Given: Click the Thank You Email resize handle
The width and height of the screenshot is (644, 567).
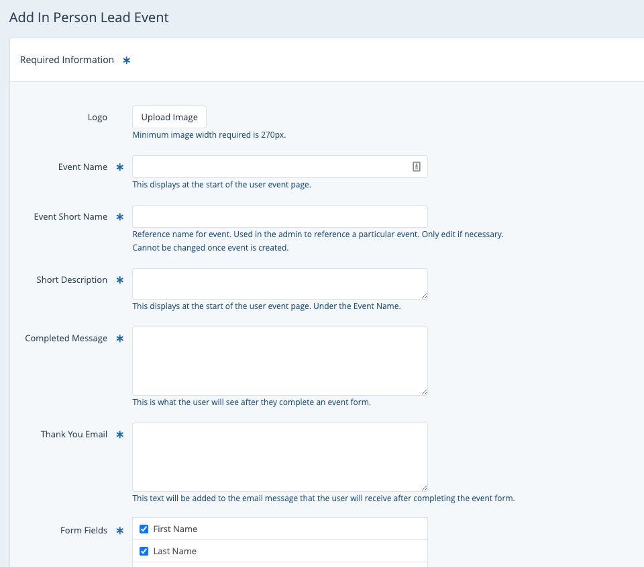Looking at the screenshot, I should [x=424, y=488].
